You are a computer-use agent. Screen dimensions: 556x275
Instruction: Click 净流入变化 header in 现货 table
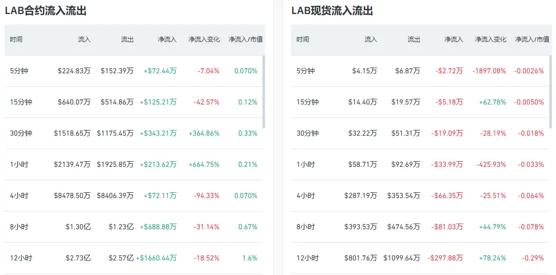pos(491,40)
